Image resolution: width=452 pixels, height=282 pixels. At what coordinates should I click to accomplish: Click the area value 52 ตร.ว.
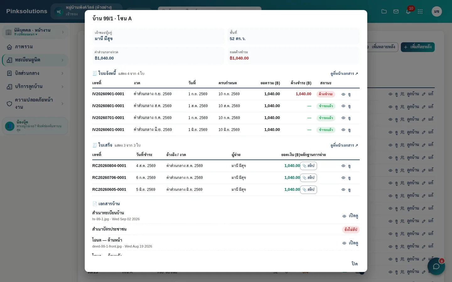point(238,39)
